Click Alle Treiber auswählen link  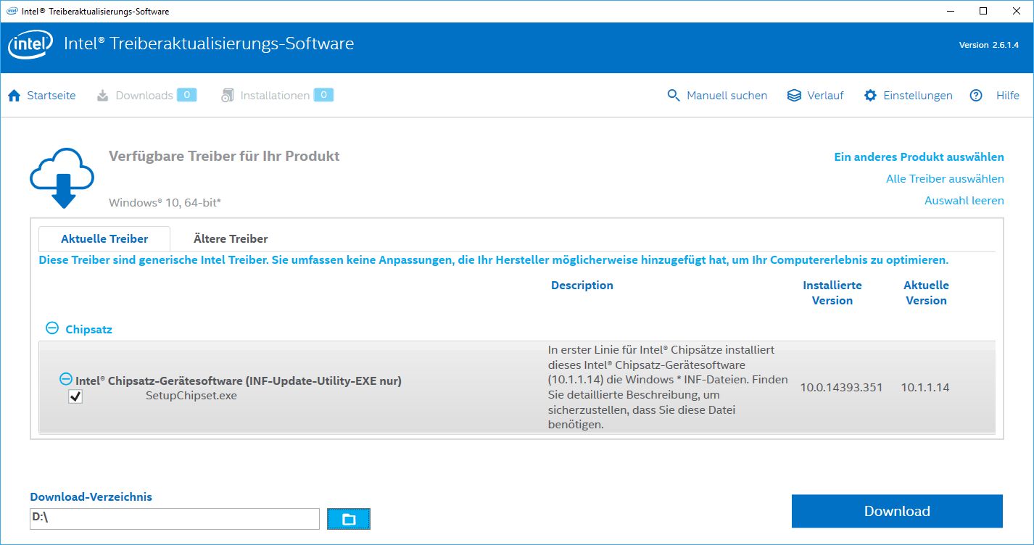click(x=945, y=179)
